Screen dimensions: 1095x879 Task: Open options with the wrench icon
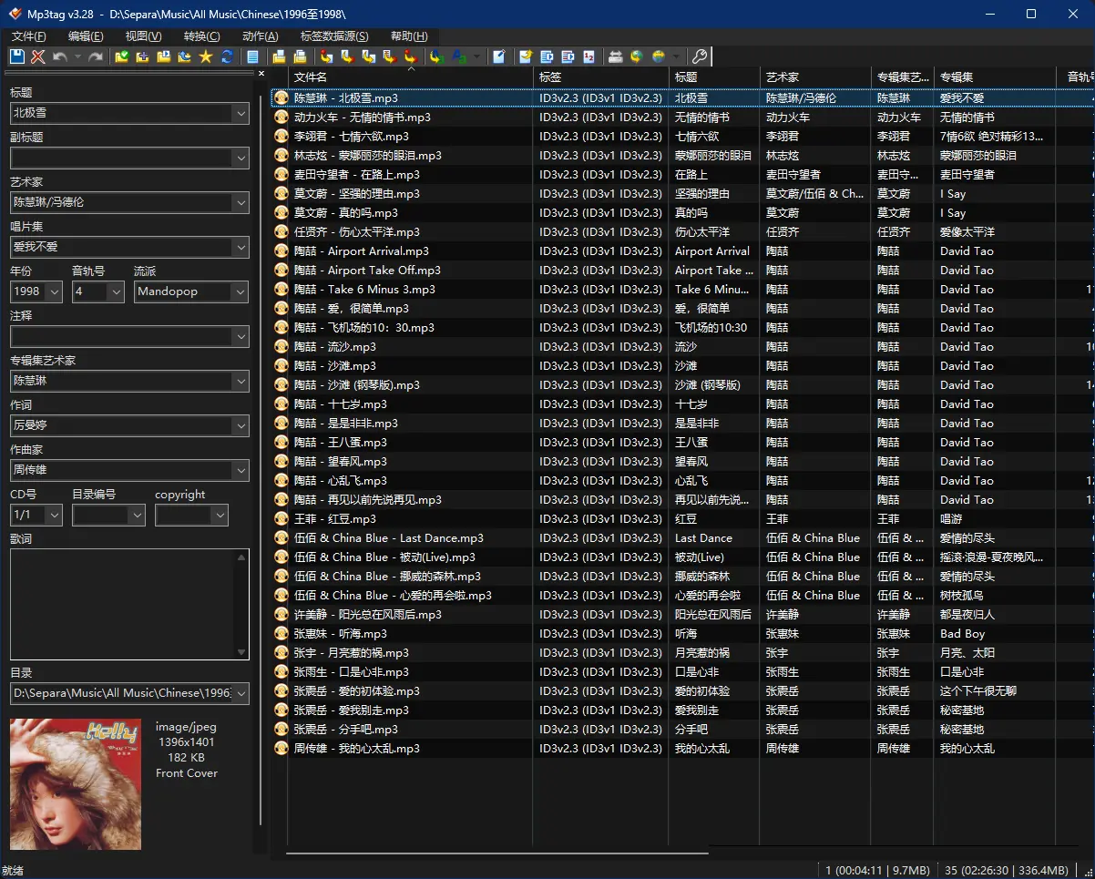700,56
